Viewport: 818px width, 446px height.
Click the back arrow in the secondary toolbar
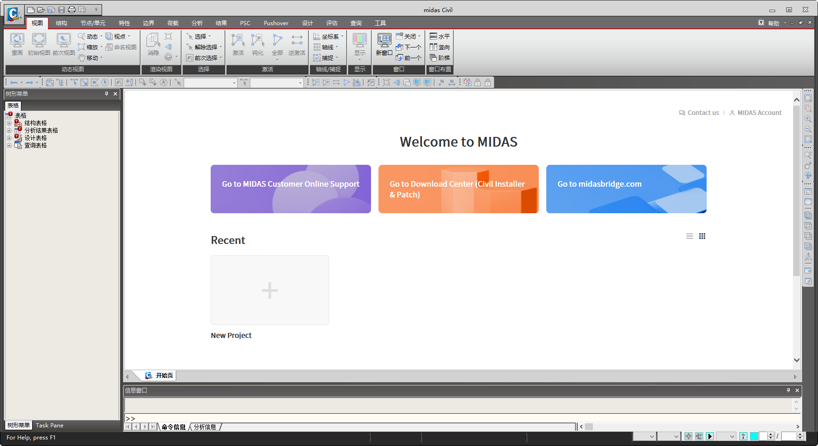(14, 82)
